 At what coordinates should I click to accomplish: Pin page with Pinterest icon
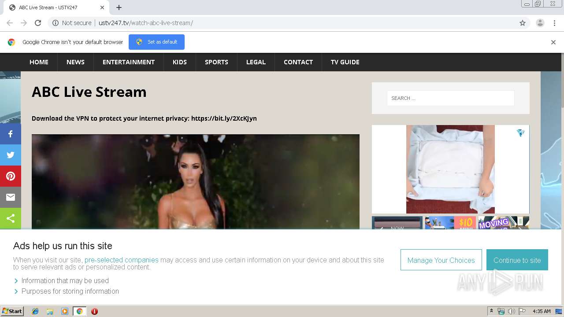point(11,176)
